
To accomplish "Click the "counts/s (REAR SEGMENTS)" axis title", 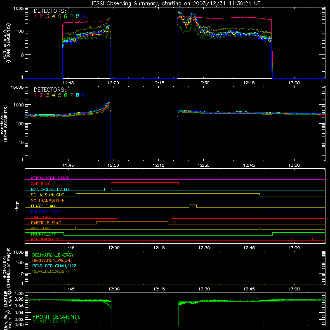I will (5, 124).
